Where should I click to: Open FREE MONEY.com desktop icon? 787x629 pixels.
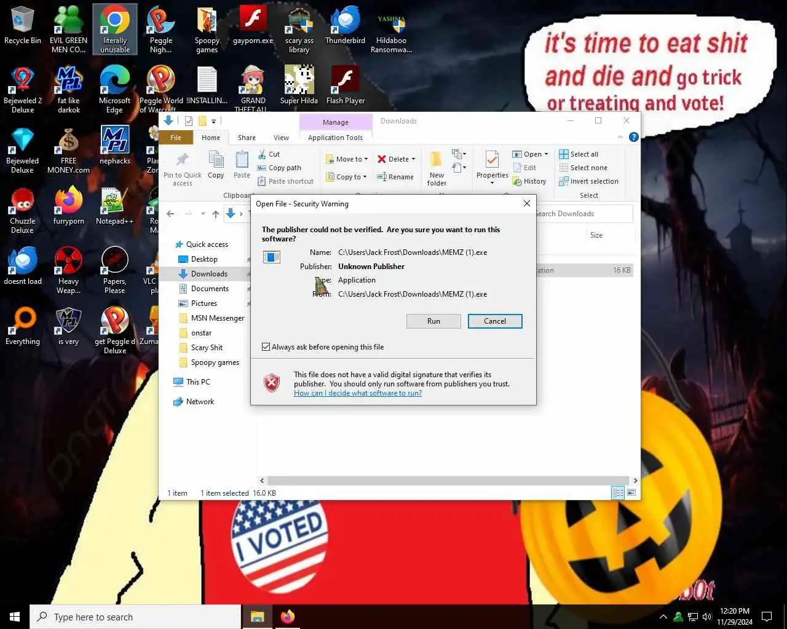click(68, 149)
